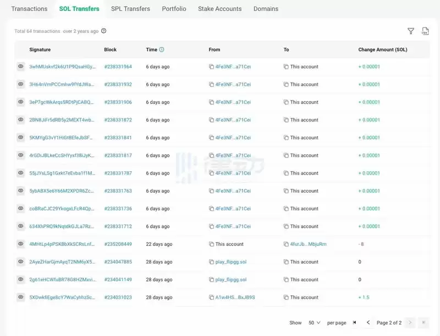440x336 pixels.
Task: Copy the A1w4HS...8xJB9S address icon
Action: pyautogui.click(x=211, y=298)
